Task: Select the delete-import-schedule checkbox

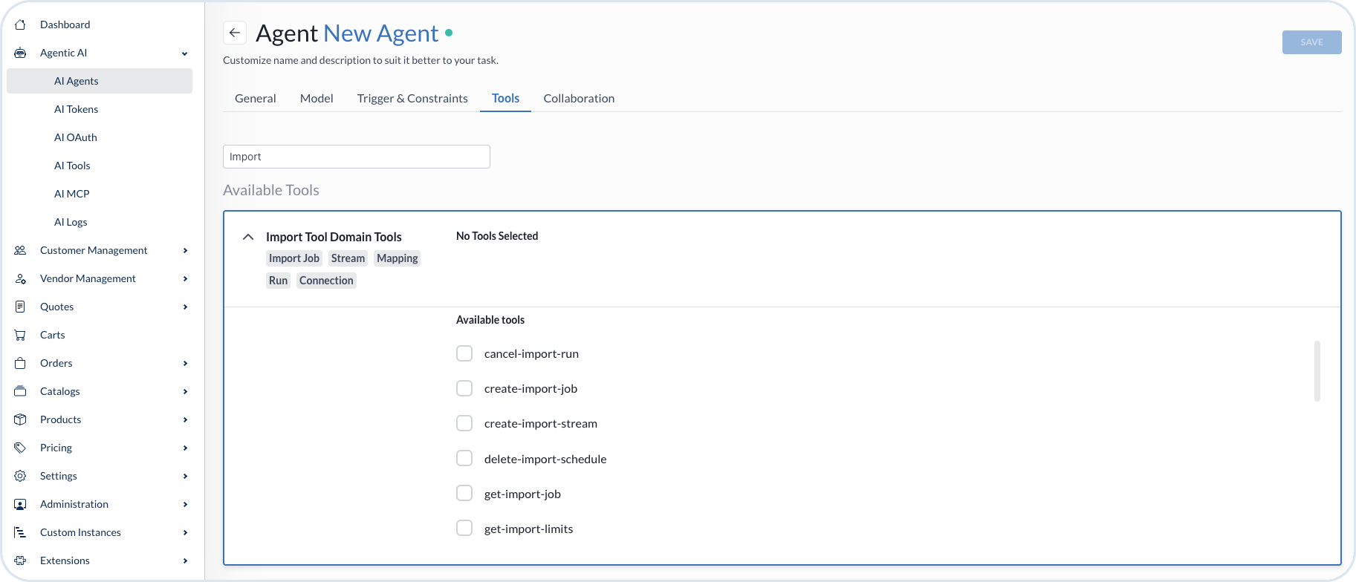Action: coord(464,458)
